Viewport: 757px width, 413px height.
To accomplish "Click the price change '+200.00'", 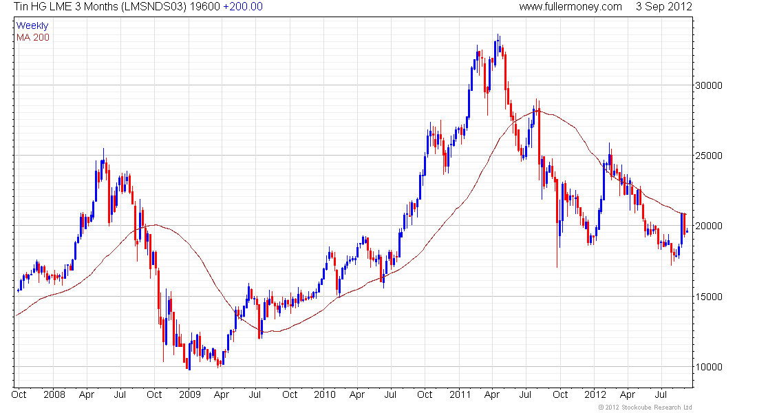I will (243, 7).
